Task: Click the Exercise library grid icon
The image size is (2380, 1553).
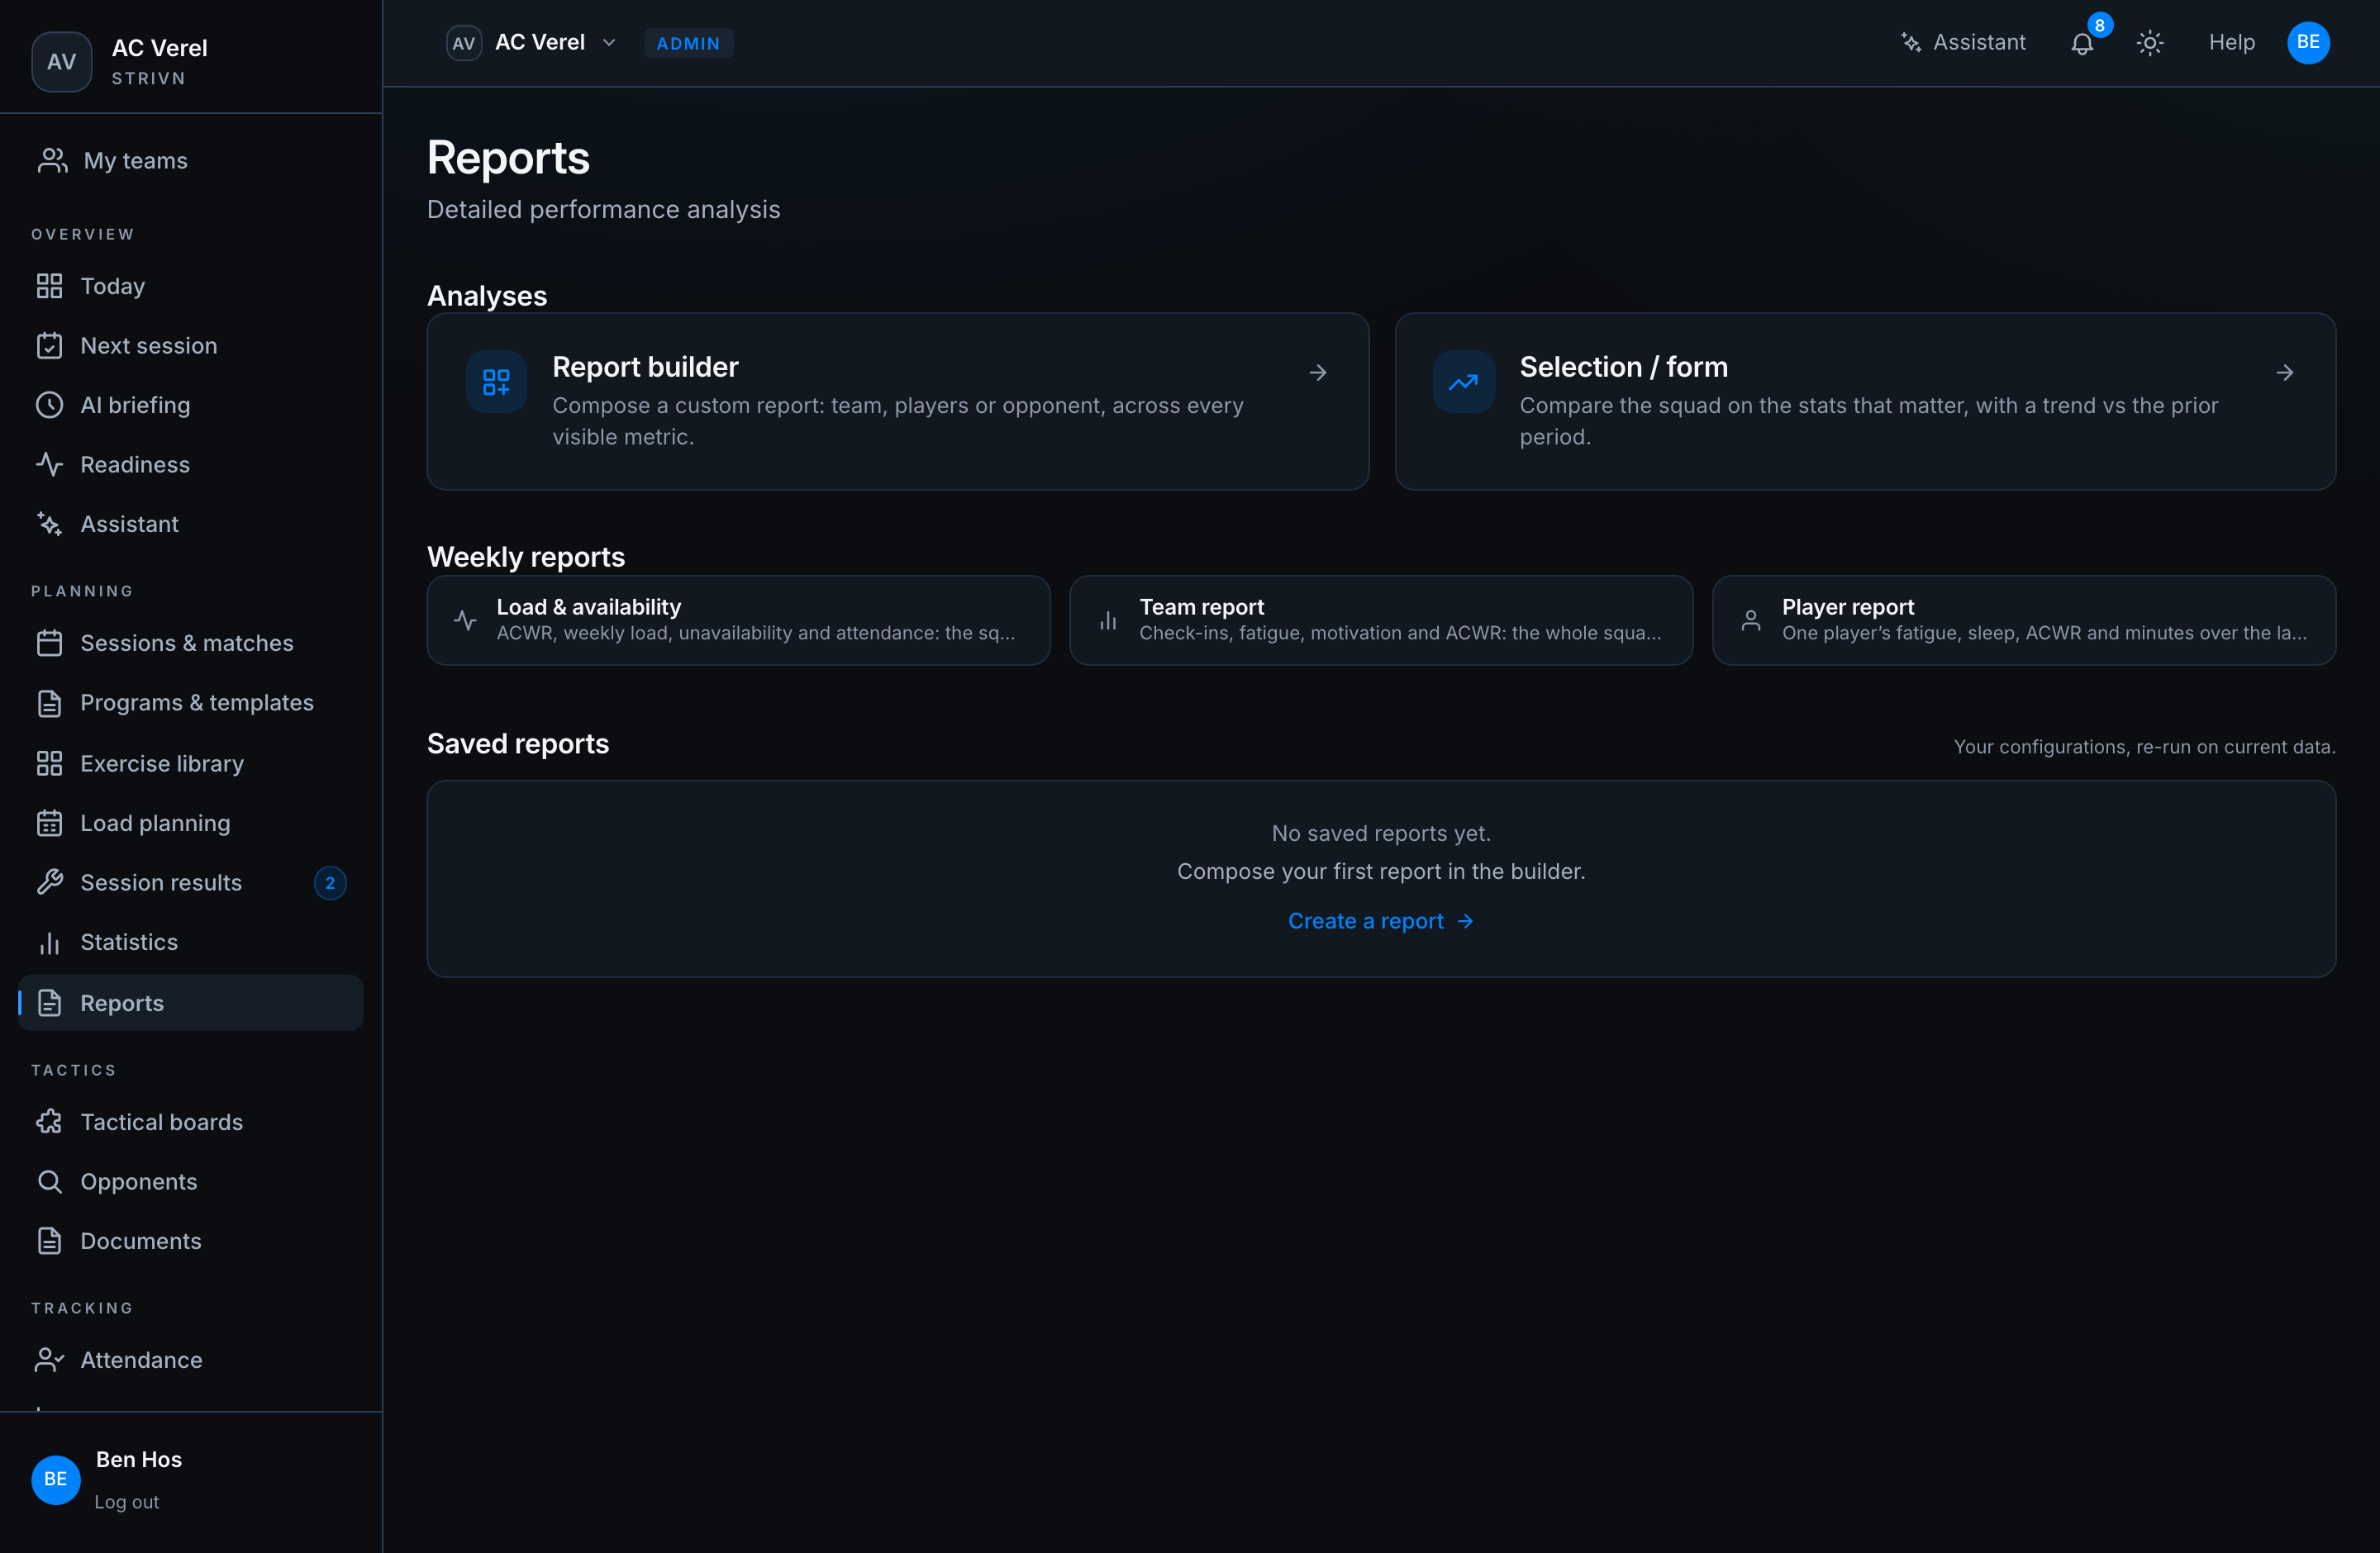Action: 49,763
